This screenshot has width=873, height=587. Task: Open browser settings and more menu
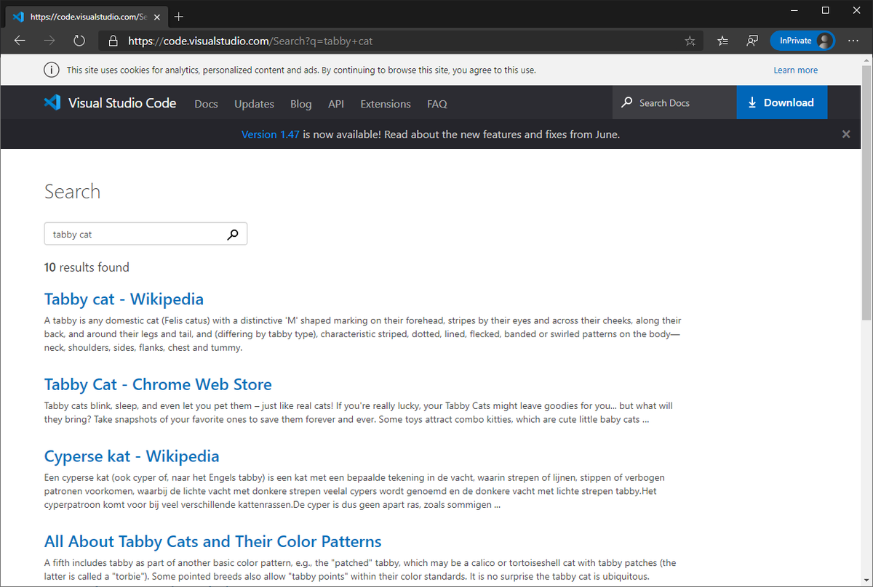click(x=853, y=41)
